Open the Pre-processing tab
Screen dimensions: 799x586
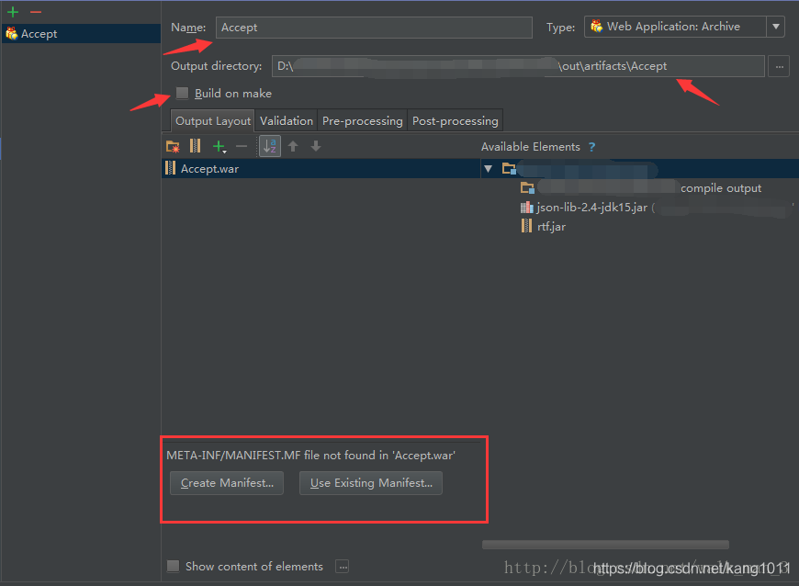(362, 121)
